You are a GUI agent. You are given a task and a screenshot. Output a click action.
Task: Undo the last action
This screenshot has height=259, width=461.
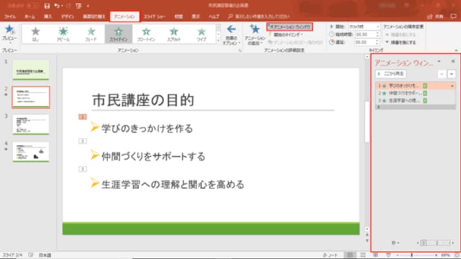click(57, 6)
